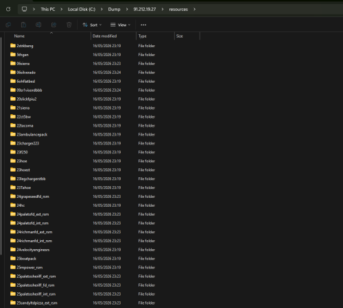Expand chevron after resources breadcrumb

pos(195,10)
